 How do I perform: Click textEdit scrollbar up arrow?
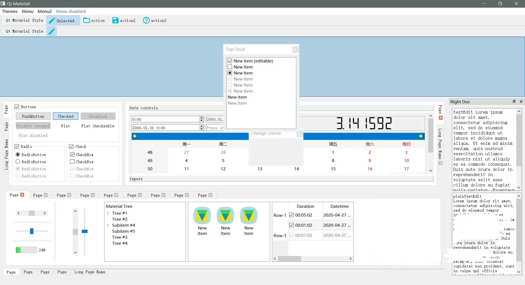click(519, 111)
